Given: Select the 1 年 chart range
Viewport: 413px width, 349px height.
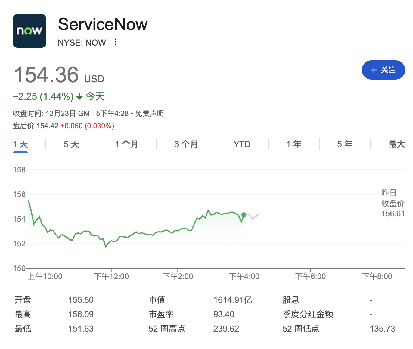Looking at the screenshot, I should [294, 144].
